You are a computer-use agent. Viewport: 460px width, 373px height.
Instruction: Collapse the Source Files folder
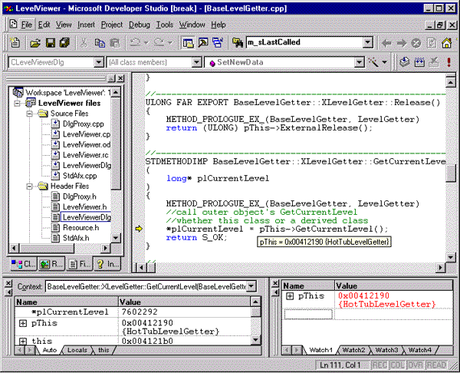(30, 114)
